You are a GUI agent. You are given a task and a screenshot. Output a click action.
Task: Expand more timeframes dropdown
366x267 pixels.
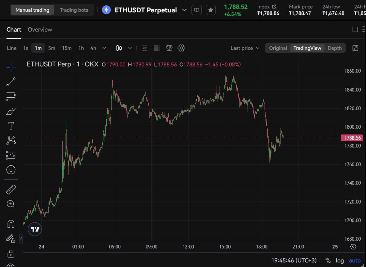click(104, 48)
